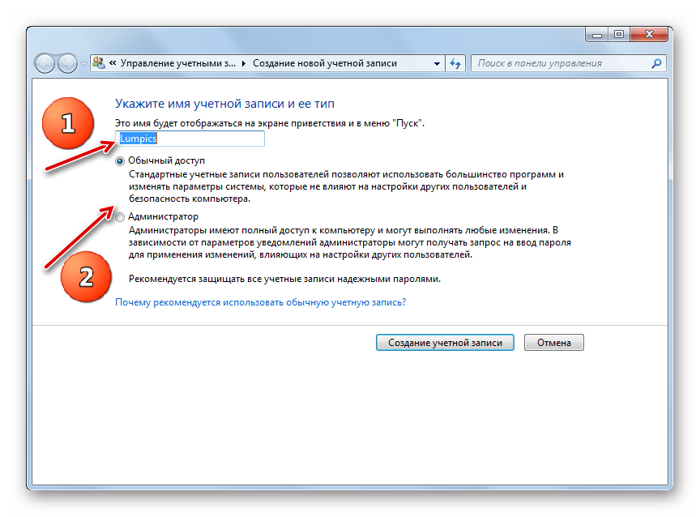The image size is (700, 517).
Task: Click the refresh icon next to address bar
Action: click(x=455, y=63)
